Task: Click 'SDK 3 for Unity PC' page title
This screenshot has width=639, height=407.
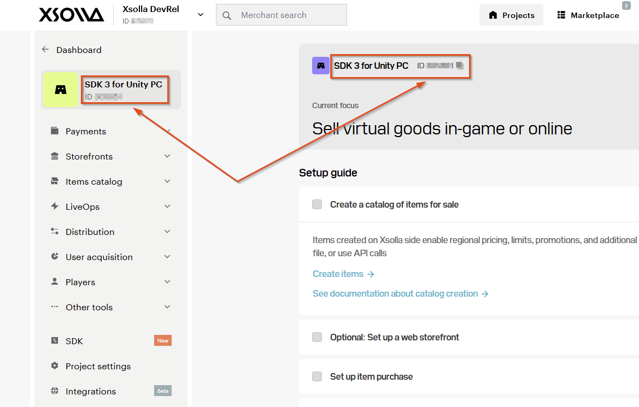Action: (371, 66)
